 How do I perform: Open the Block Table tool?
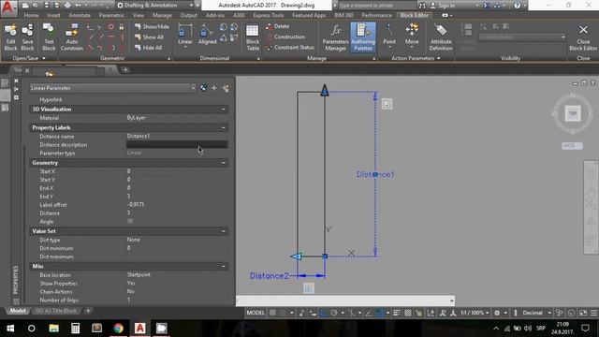click(253, 37)
